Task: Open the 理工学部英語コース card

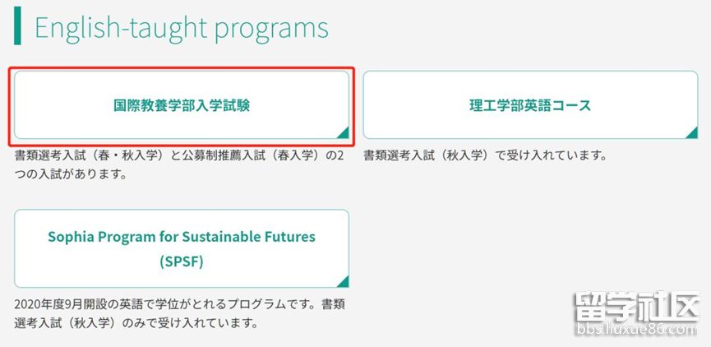Action: tap(529, 105)
